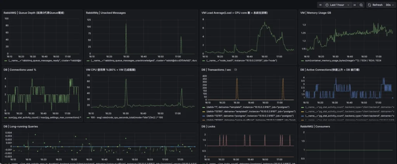The height and width of the screenshot is (164, 397).
Task: Click the circular Refresh arrows icon
Action: (369, 5)
